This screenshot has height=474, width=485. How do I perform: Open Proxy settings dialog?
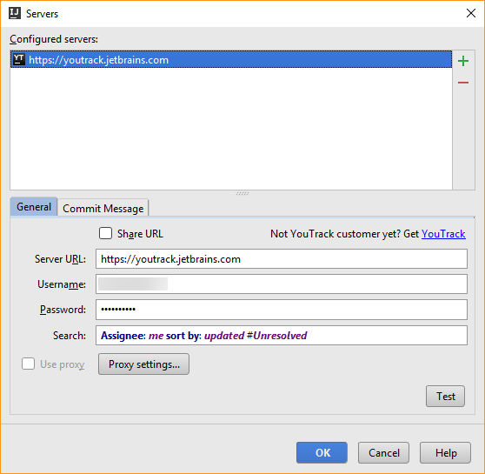143,364
